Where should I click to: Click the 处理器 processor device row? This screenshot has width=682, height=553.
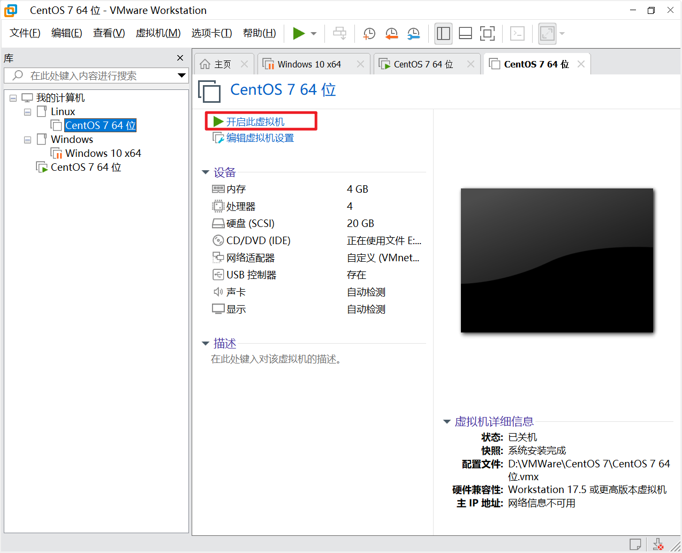318,206
